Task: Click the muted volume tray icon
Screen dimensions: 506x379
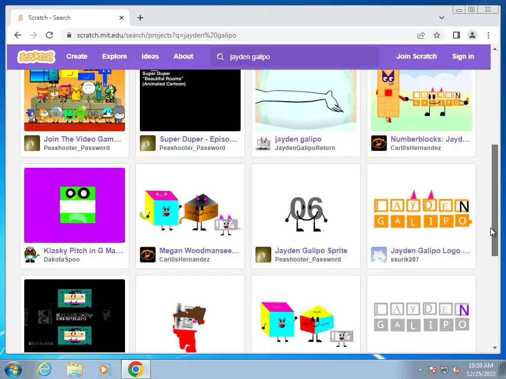Action: [456, 370]
